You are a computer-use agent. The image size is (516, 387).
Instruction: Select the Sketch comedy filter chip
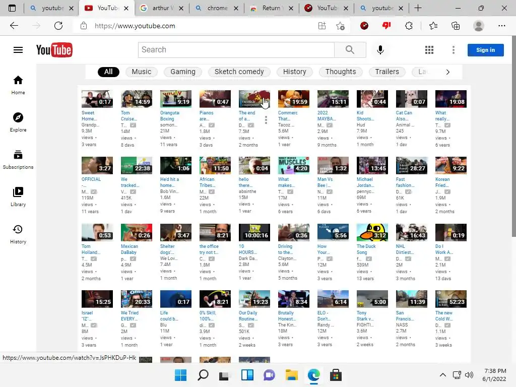(239, 72)
